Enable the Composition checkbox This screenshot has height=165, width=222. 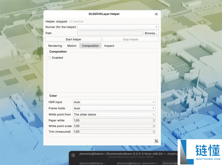coord(50,57)
